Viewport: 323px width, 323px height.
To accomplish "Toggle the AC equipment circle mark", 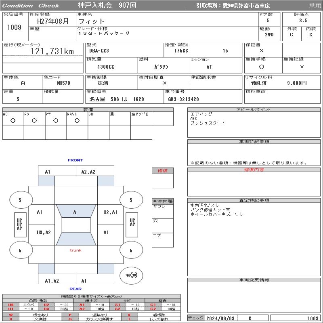I will 13,120.
